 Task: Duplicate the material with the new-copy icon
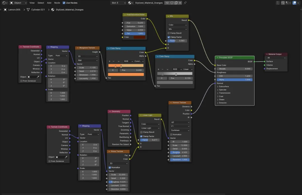(x=176, y=3)
